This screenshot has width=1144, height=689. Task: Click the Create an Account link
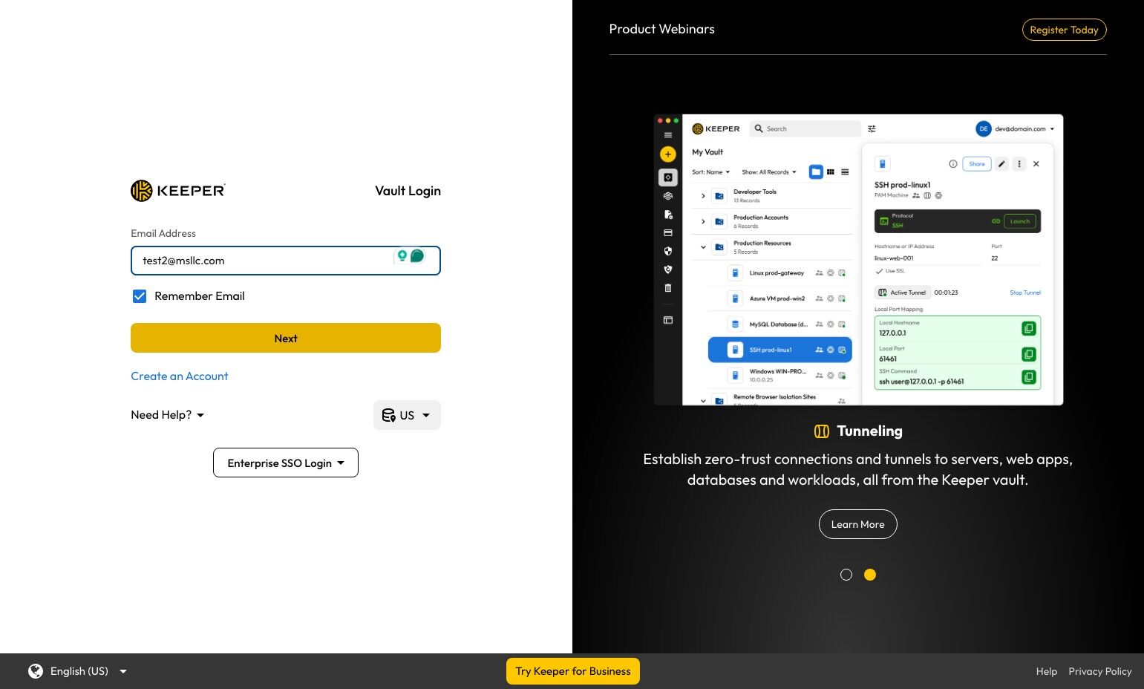click(180, 376)
